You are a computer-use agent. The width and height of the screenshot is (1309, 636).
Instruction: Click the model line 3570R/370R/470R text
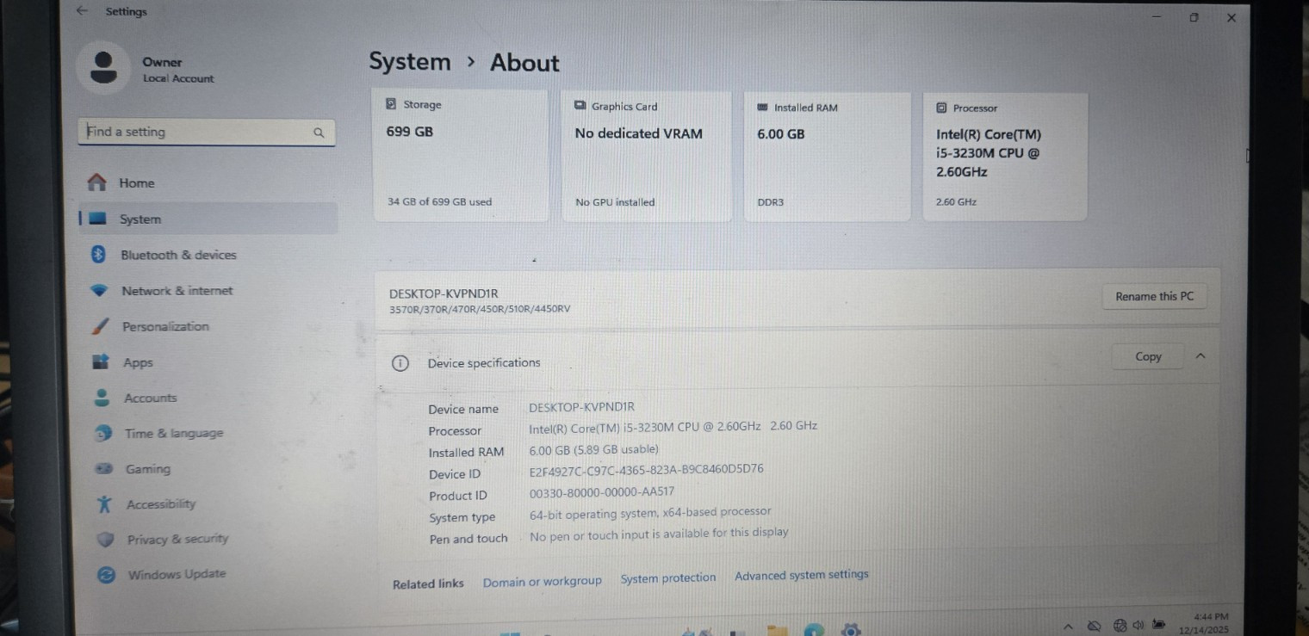click(479, 309)
